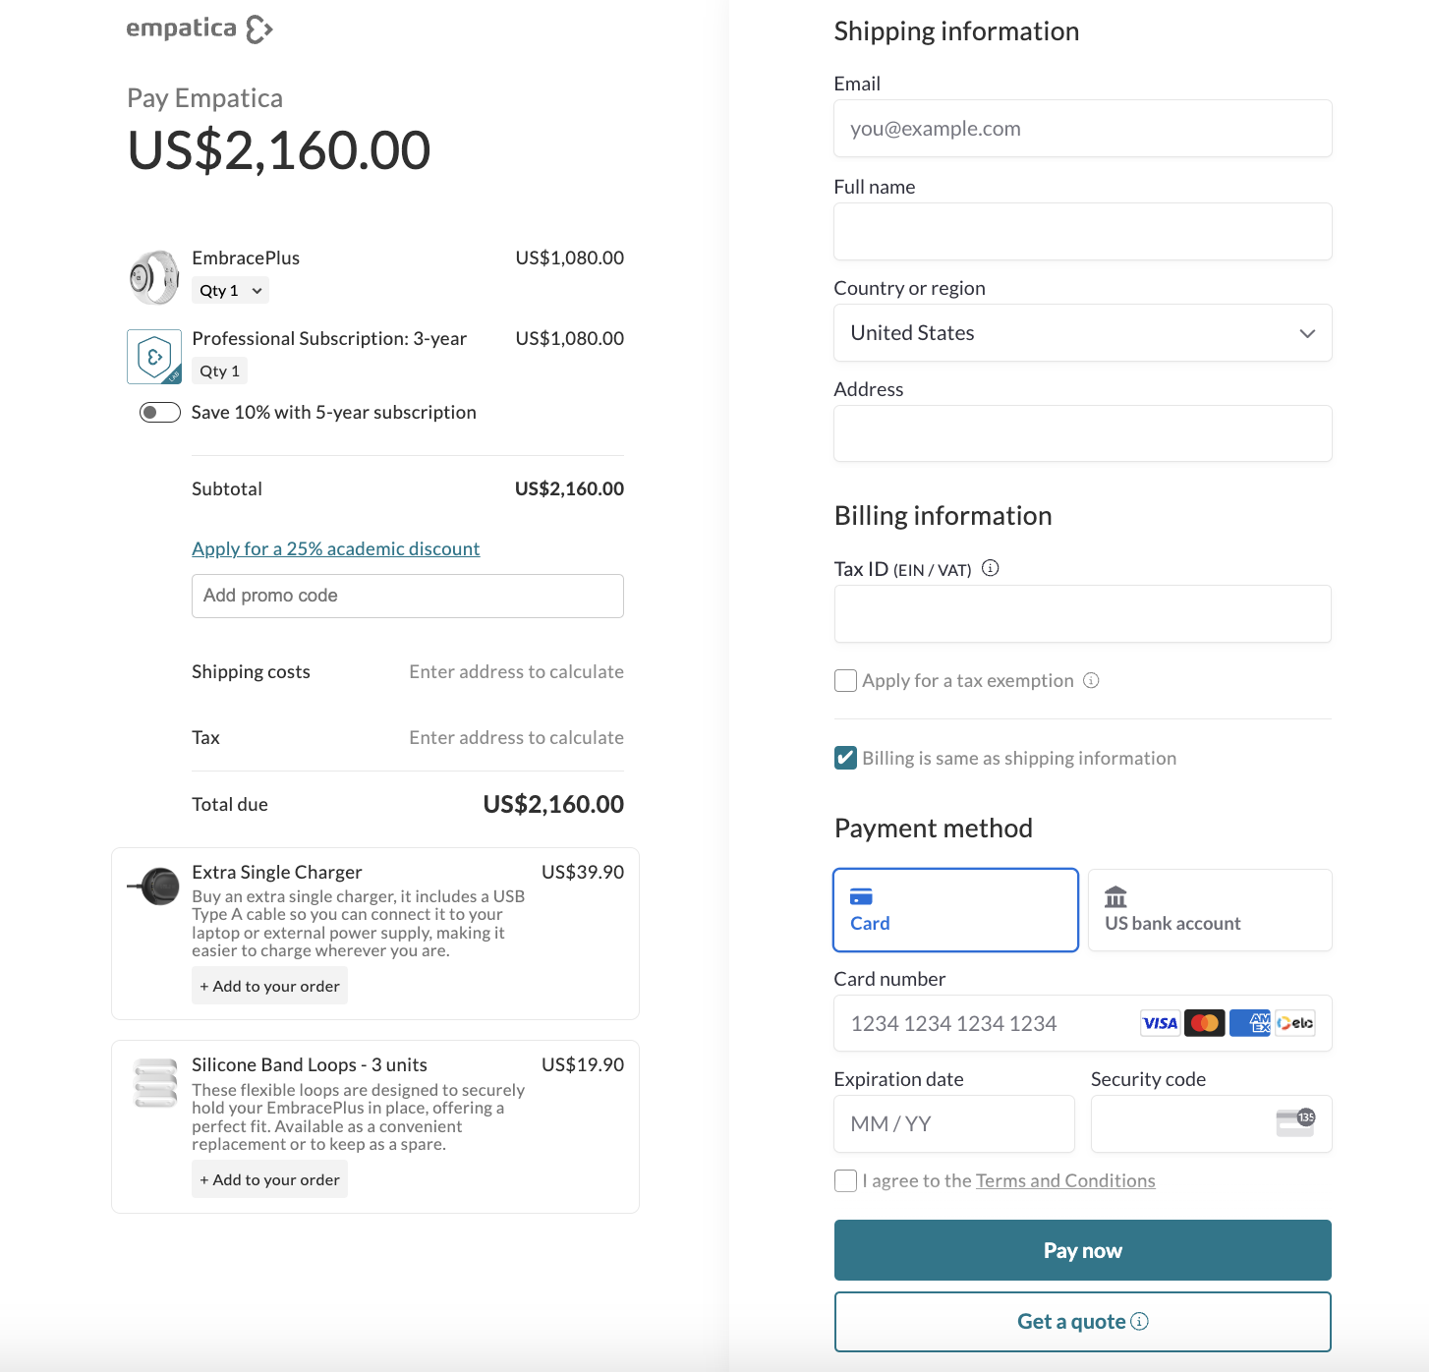Screen dimensions: 1429x1372
Task: Uncheck Billing is same as shipping information
Action: [x=845, y=758]
